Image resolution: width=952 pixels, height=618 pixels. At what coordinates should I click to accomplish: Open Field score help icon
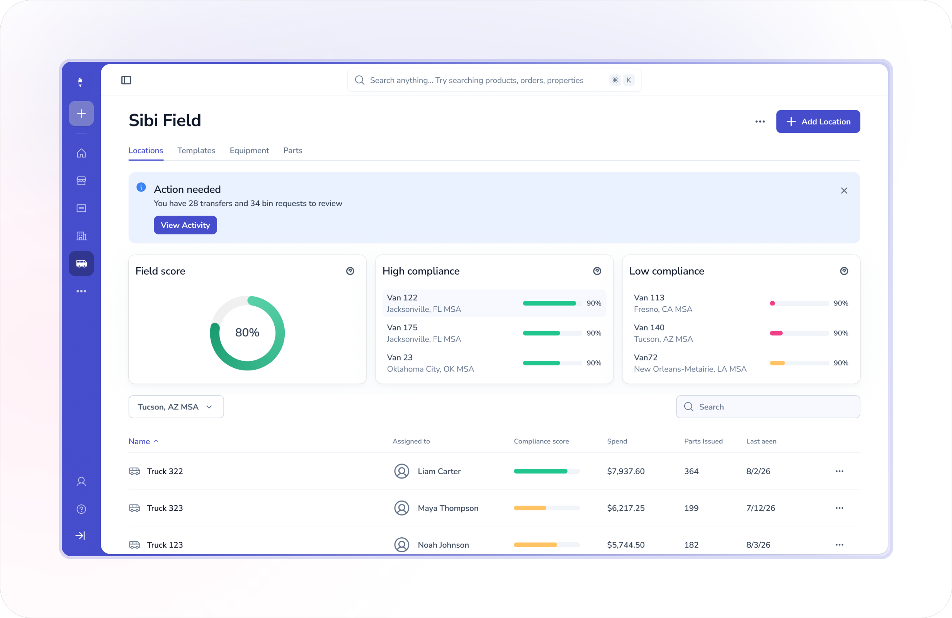coord(350,271)
